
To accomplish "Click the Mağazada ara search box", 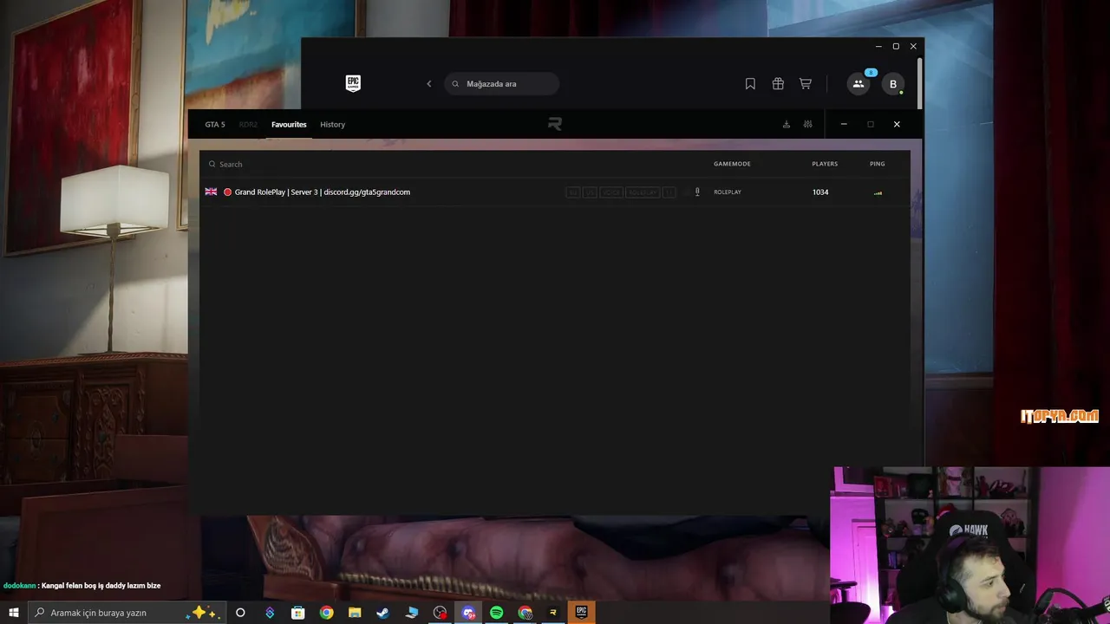I will (502, 84).
